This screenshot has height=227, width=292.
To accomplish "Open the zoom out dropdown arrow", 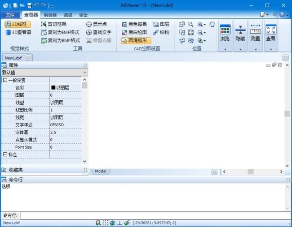I will (x=205, y=33).
